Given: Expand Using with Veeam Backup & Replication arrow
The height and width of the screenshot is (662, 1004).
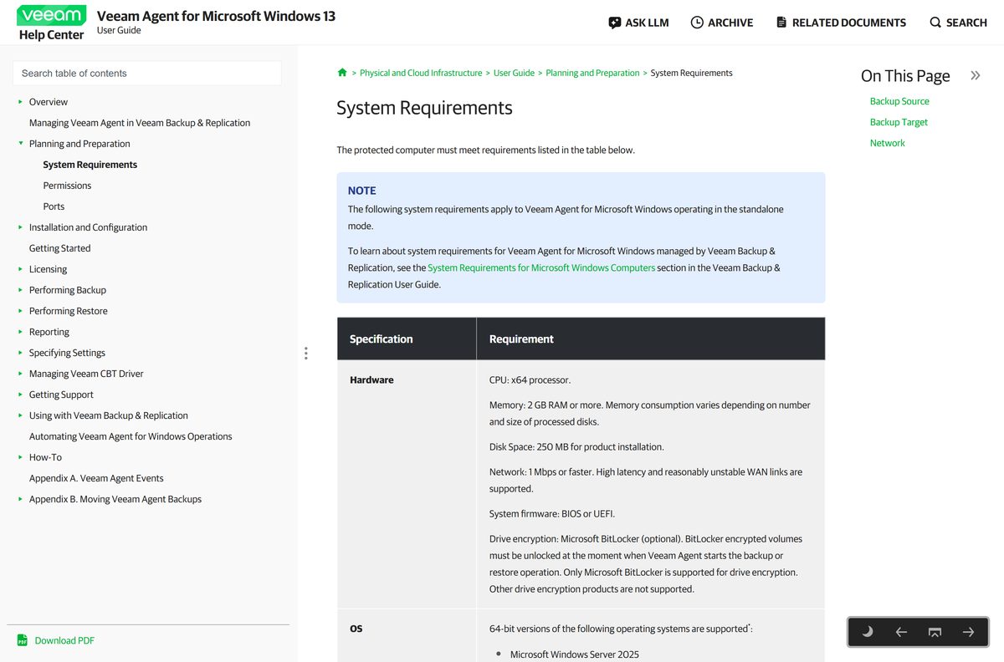Looking at the screenshot, I should [x=21, y=415].
